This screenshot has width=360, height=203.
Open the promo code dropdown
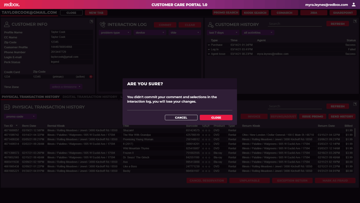coord(20,116)
